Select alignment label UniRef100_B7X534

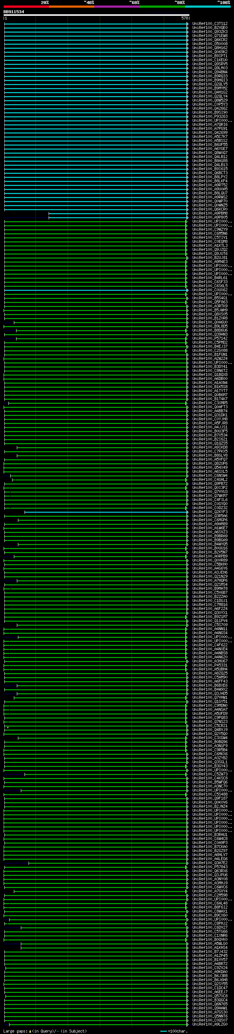(210, 435)
